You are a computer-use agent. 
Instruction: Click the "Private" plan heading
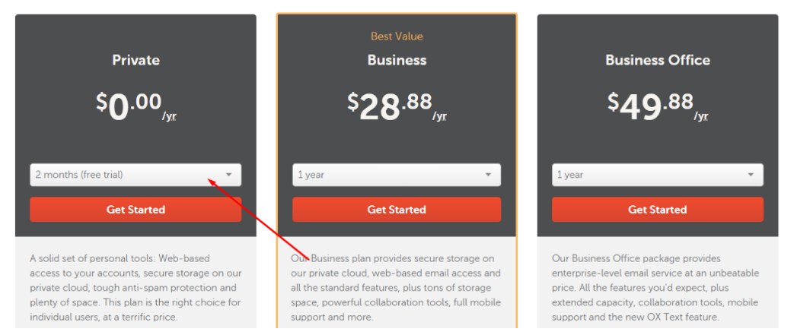pyautogui.click(x=135, y=60)
